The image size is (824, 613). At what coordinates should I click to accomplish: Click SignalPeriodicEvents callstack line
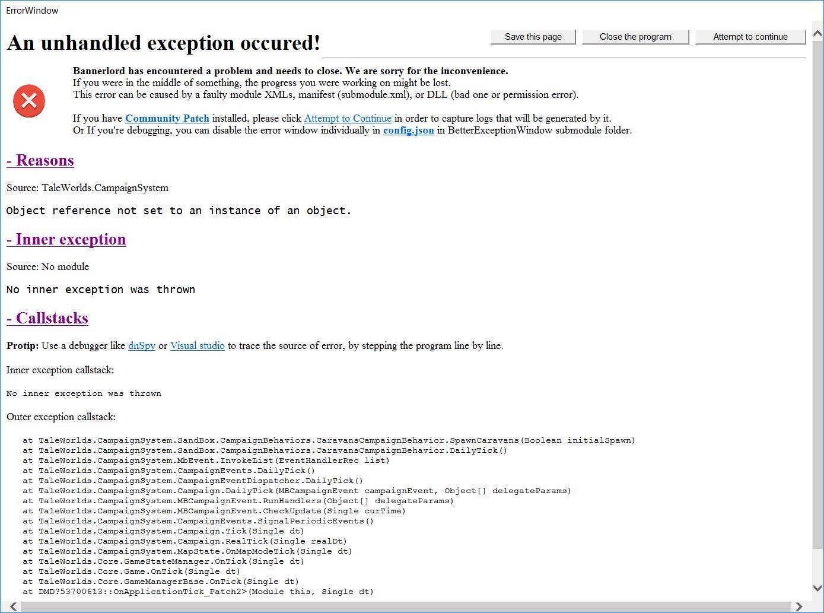198,521
